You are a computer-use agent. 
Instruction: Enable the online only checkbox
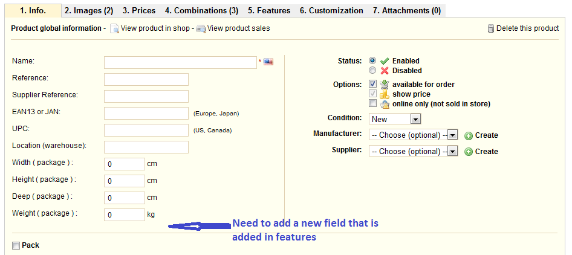(x=372, y=103)
